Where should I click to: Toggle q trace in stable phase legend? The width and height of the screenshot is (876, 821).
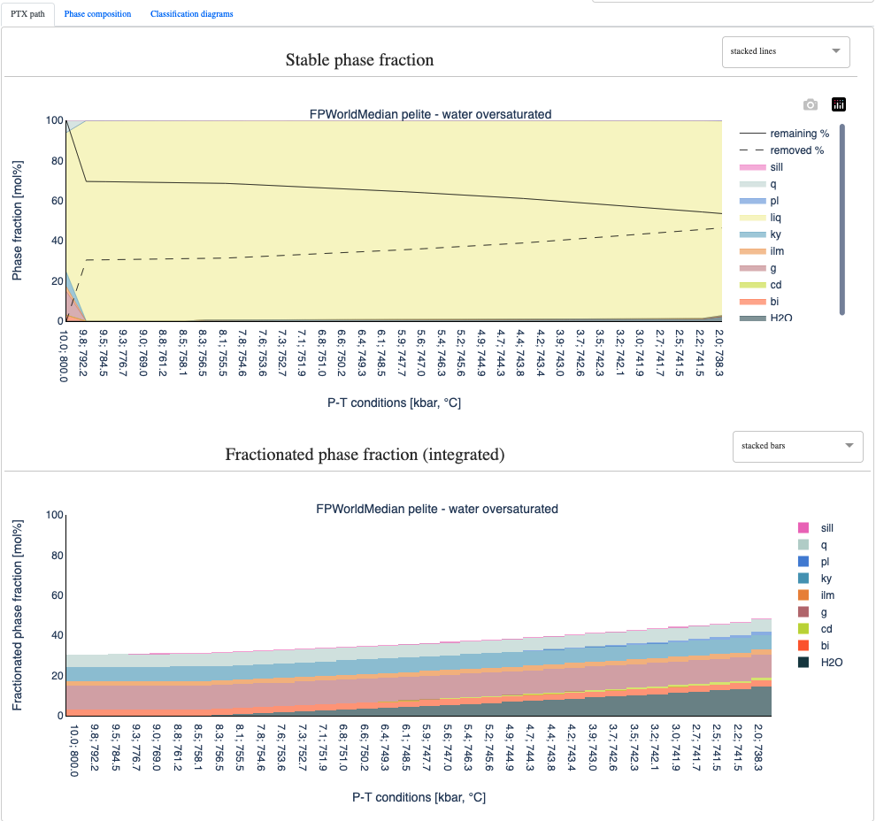click(757, 184)
